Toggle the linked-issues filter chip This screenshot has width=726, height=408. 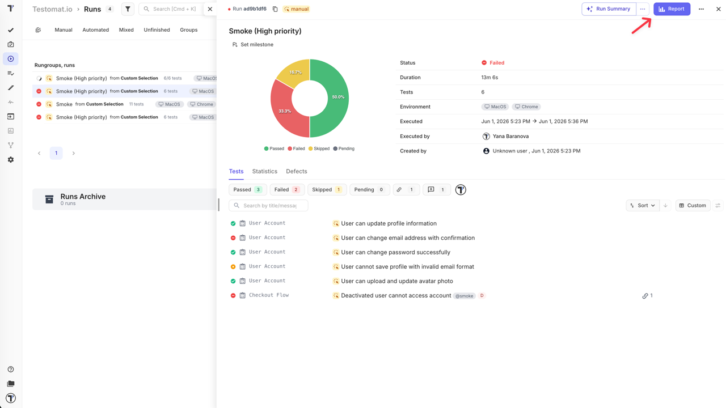click(406, 190)
